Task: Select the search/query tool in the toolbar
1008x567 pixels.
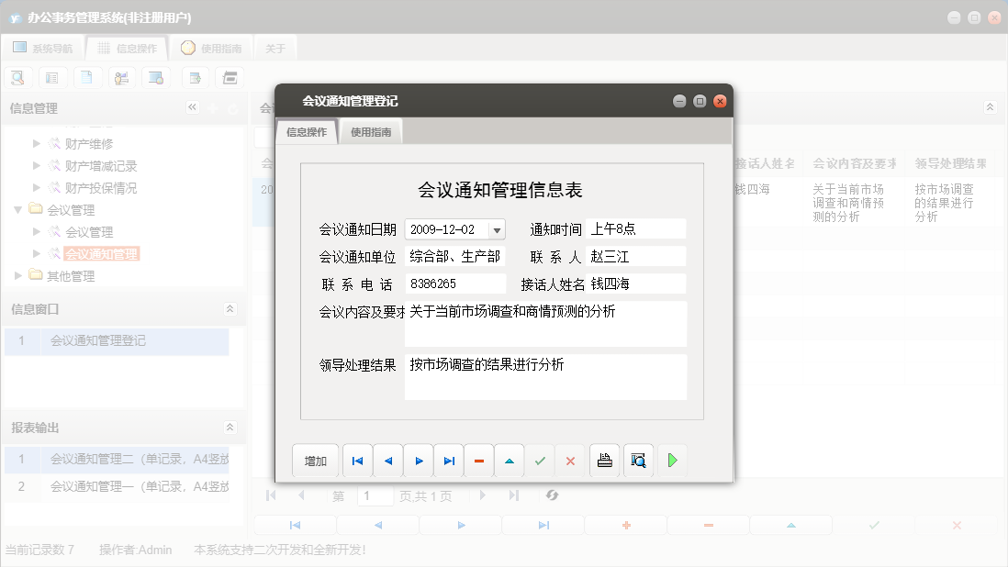Action: (17, 77)
